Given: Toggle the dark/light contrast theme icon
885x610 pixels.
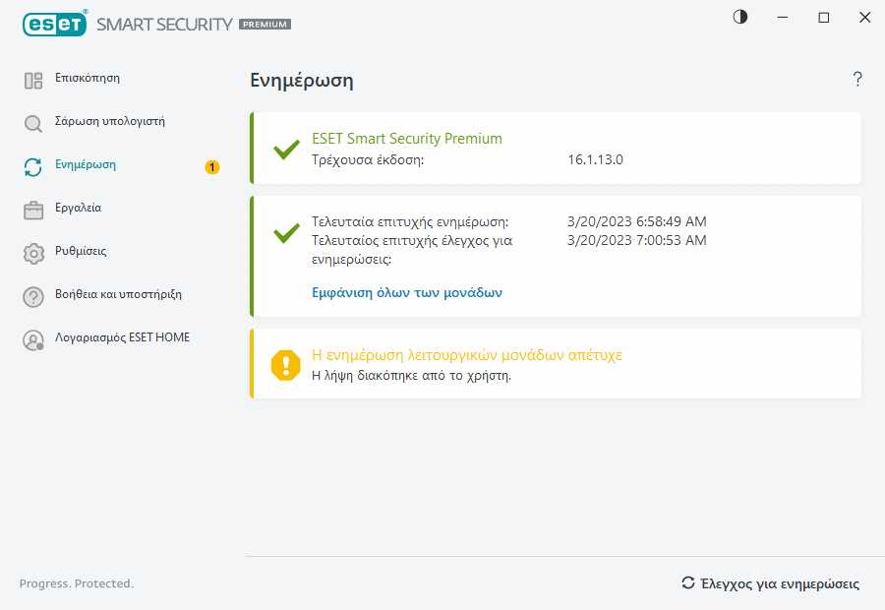Looking at the screenshot, I should [x=740, y=17].
